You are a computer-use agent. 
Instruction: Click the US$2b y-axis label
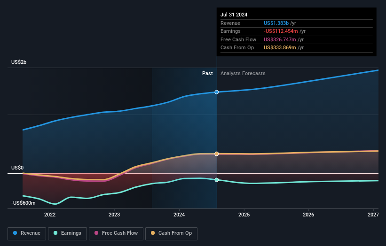point(19,62)
